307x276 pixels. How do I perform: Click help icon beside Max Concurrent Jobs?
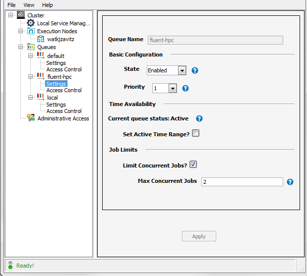290,182
